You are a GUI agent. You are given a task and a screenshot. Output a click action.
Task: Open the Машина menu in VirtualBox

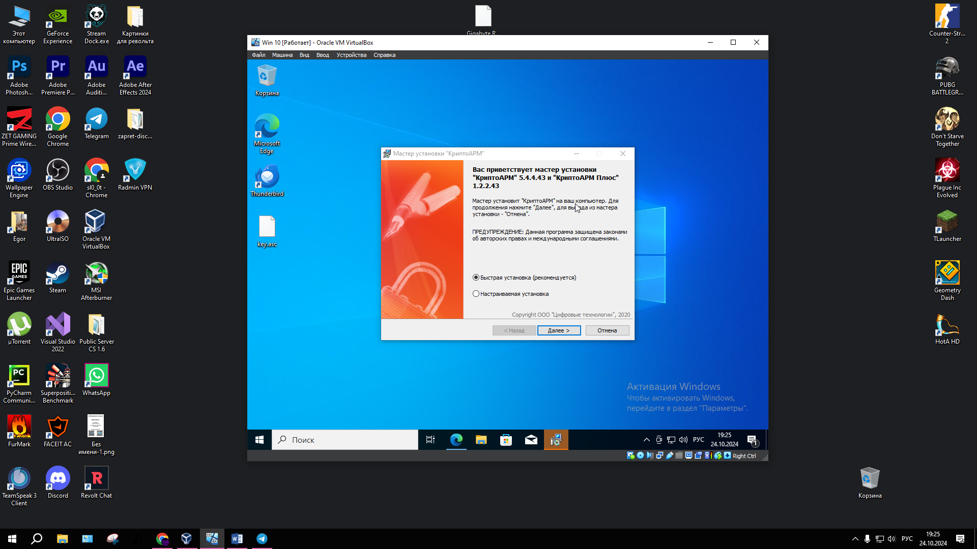(x=282, y=55)
